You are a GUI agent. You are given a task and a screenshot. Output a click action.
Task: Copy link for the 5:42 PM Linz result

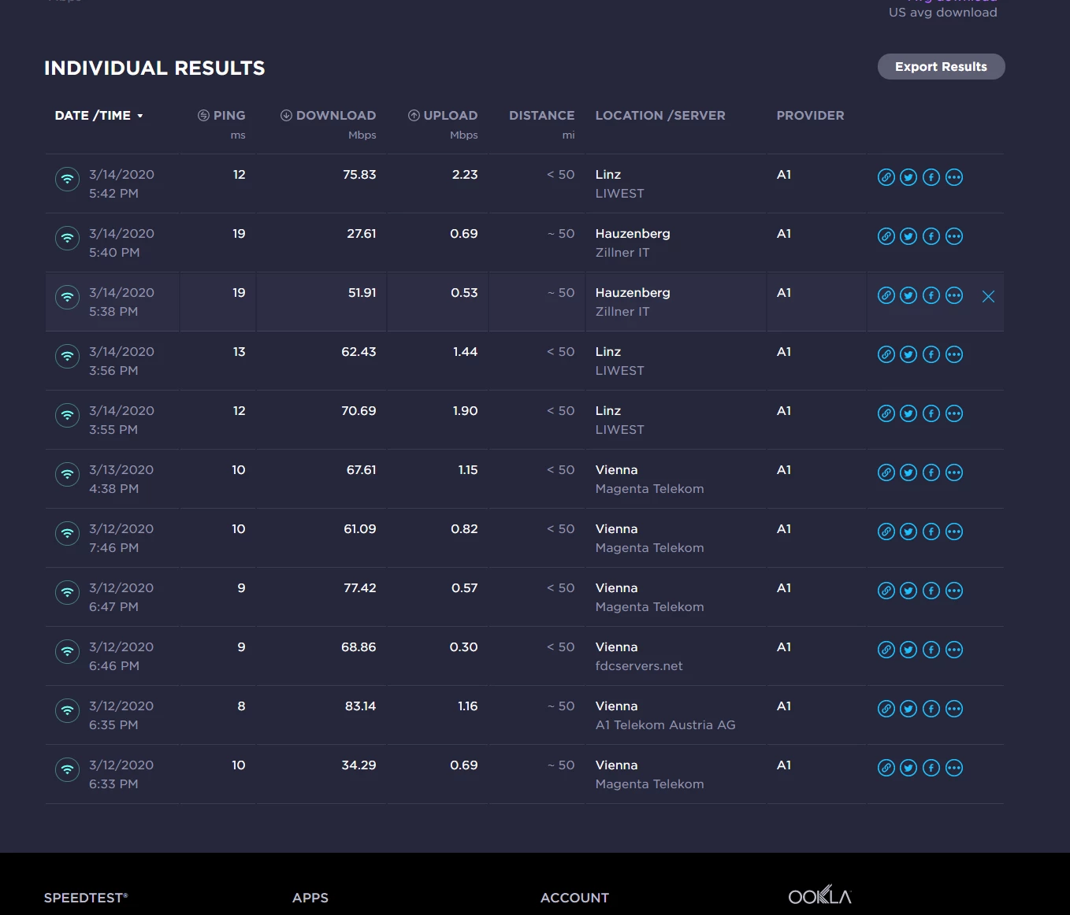[x=886, y=177]
